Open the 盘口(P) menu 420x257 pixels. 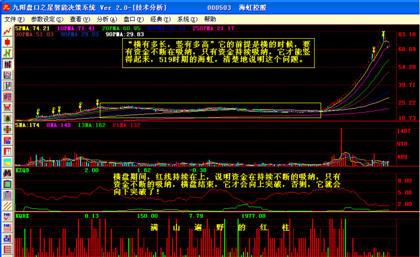tap(134, 19)
